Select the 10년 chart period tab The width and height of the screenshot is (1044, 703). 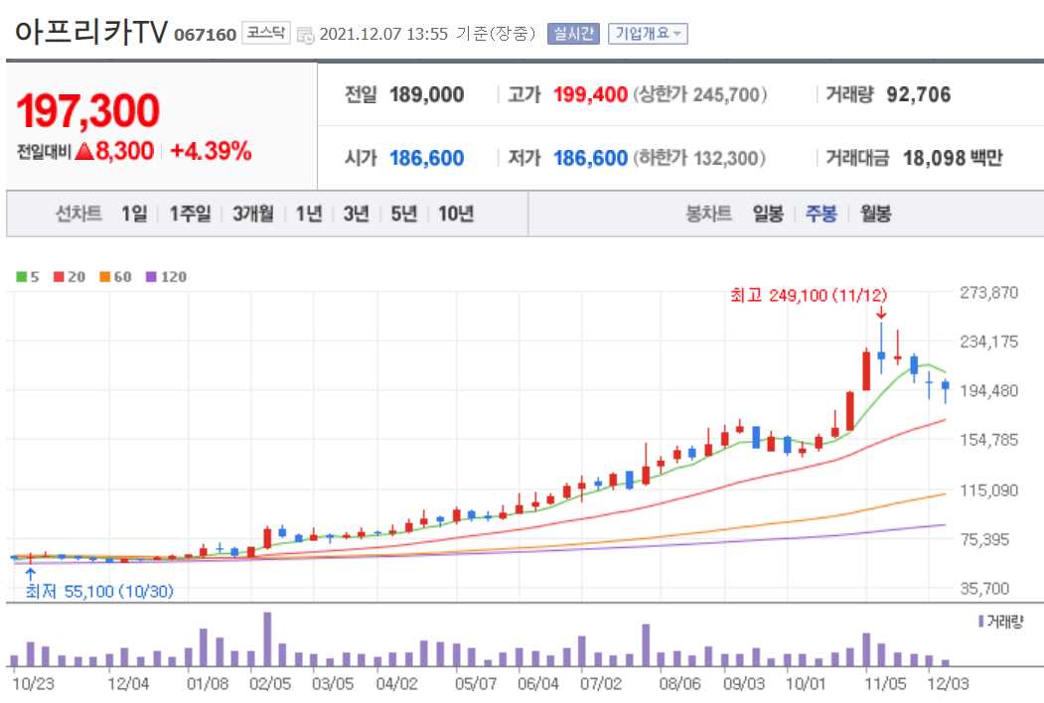457,213
